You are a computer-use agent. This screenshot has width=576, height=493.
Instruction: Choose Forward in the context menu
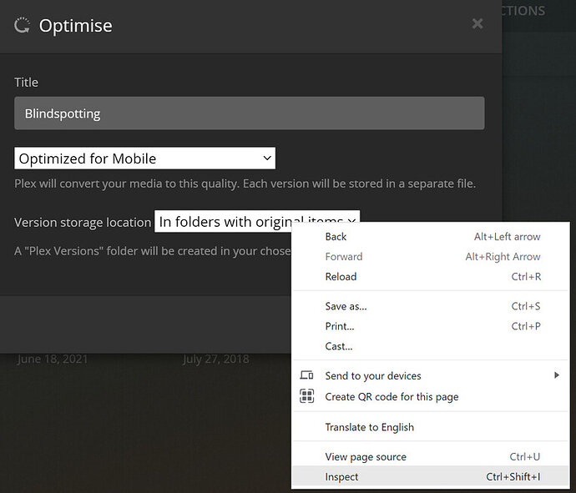click(431, 257)
